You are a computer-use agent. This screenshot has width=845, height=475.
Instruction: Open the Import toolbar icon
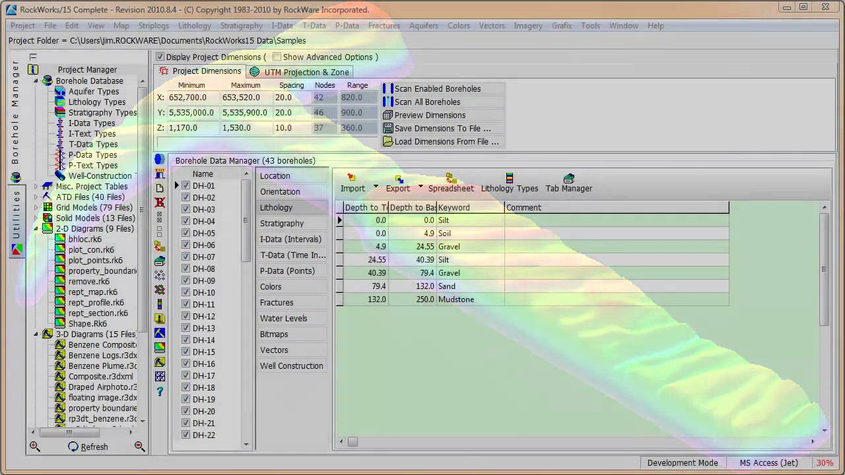point(352,178)
